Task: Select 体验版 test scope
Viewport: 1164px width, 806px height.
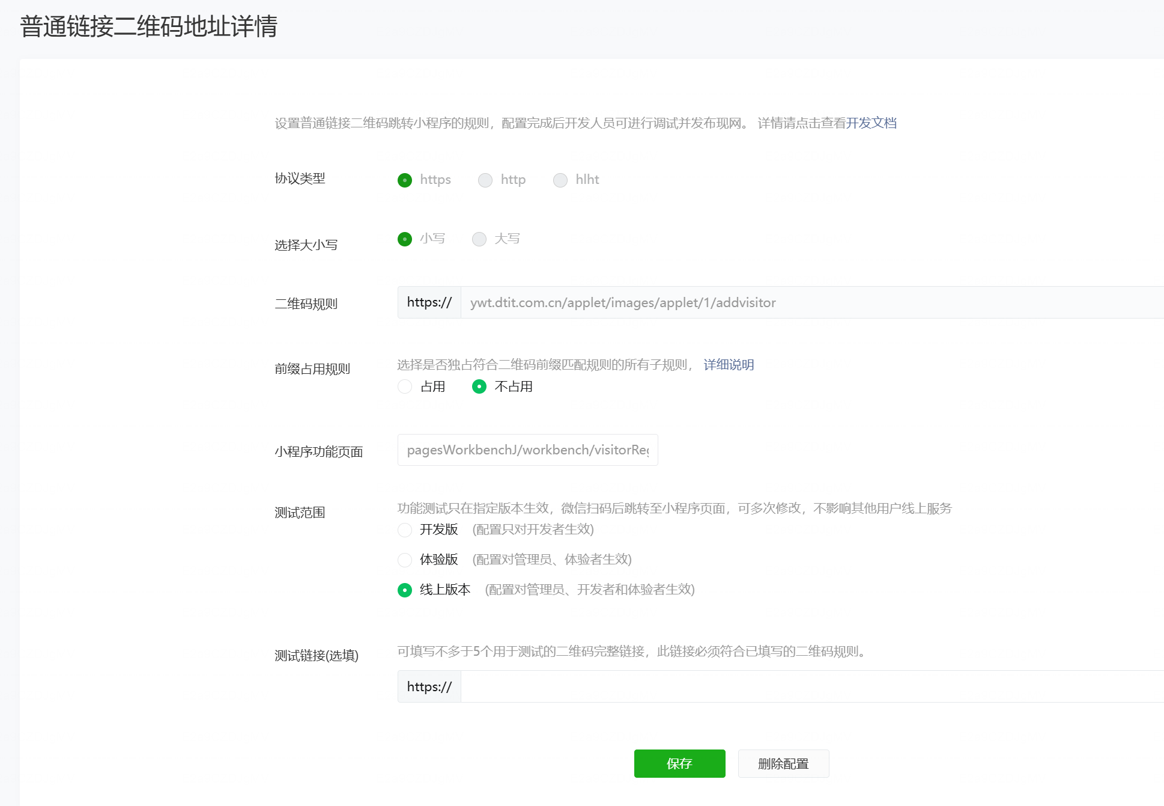Action: pyautogui.click(x=405, y=560)
